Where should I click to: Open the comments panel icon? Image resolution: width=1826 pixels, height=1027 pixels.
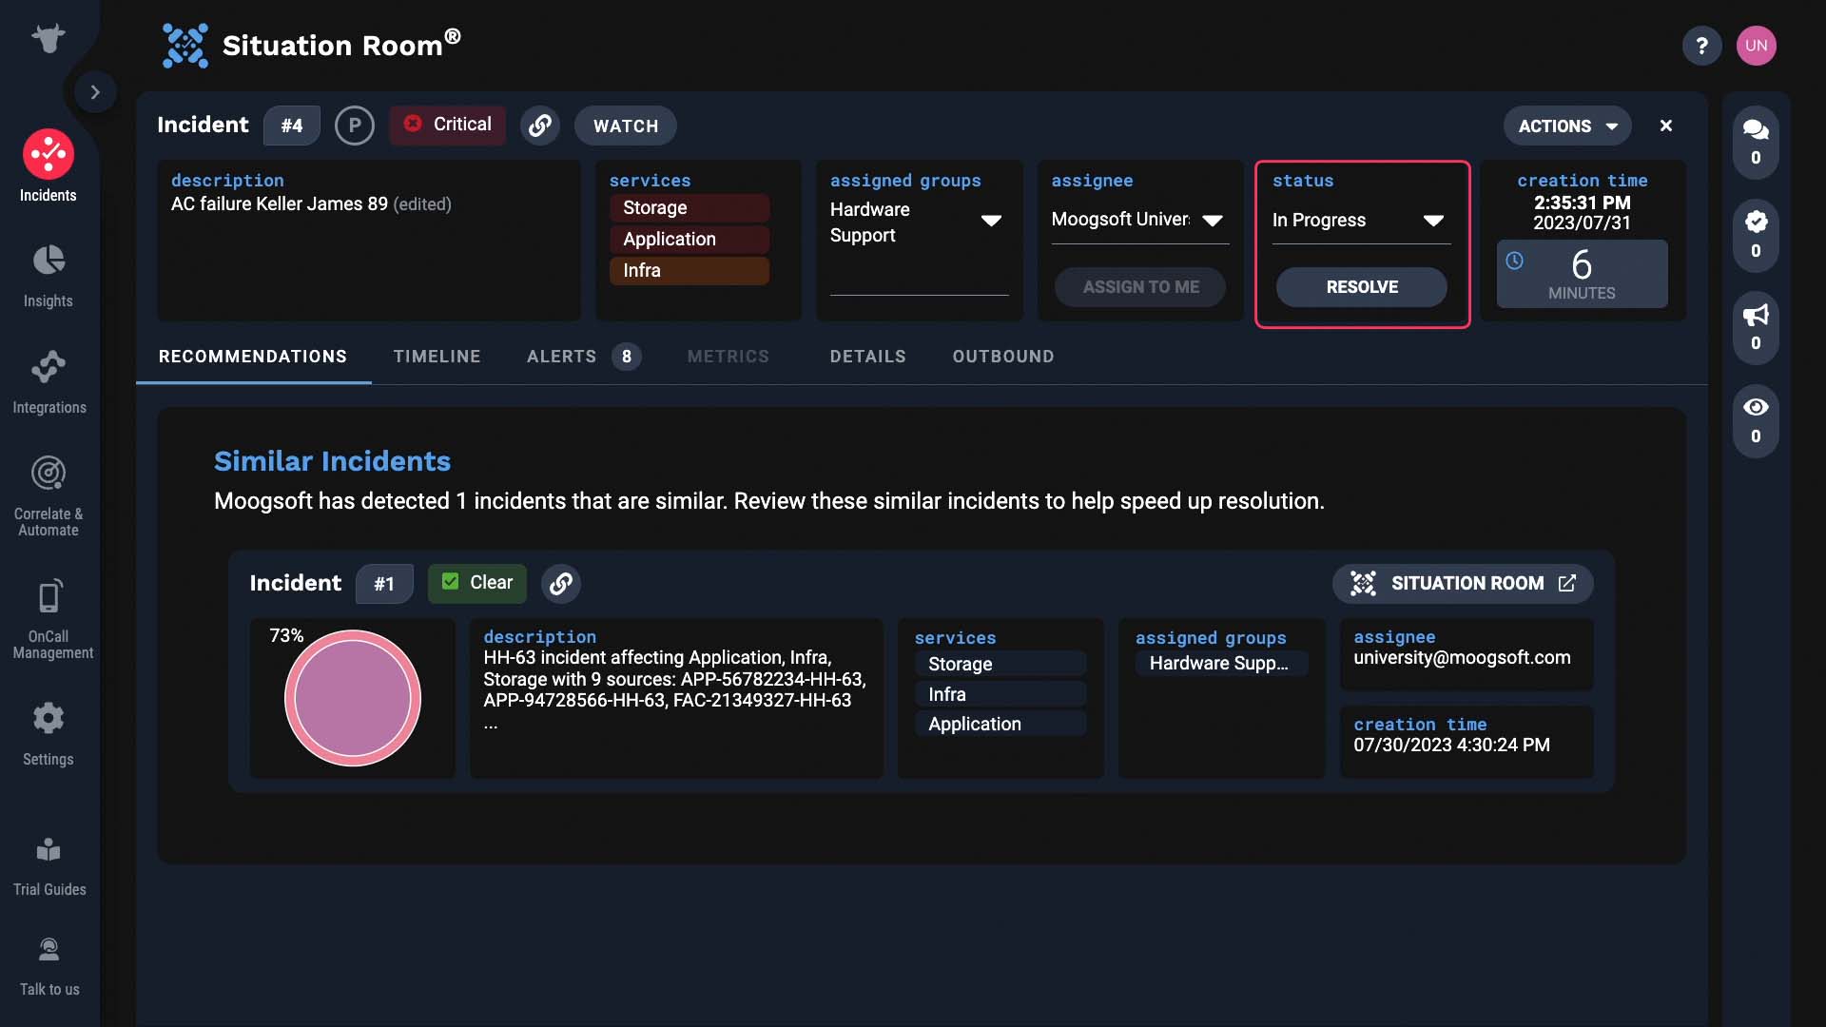point(1756,142)
